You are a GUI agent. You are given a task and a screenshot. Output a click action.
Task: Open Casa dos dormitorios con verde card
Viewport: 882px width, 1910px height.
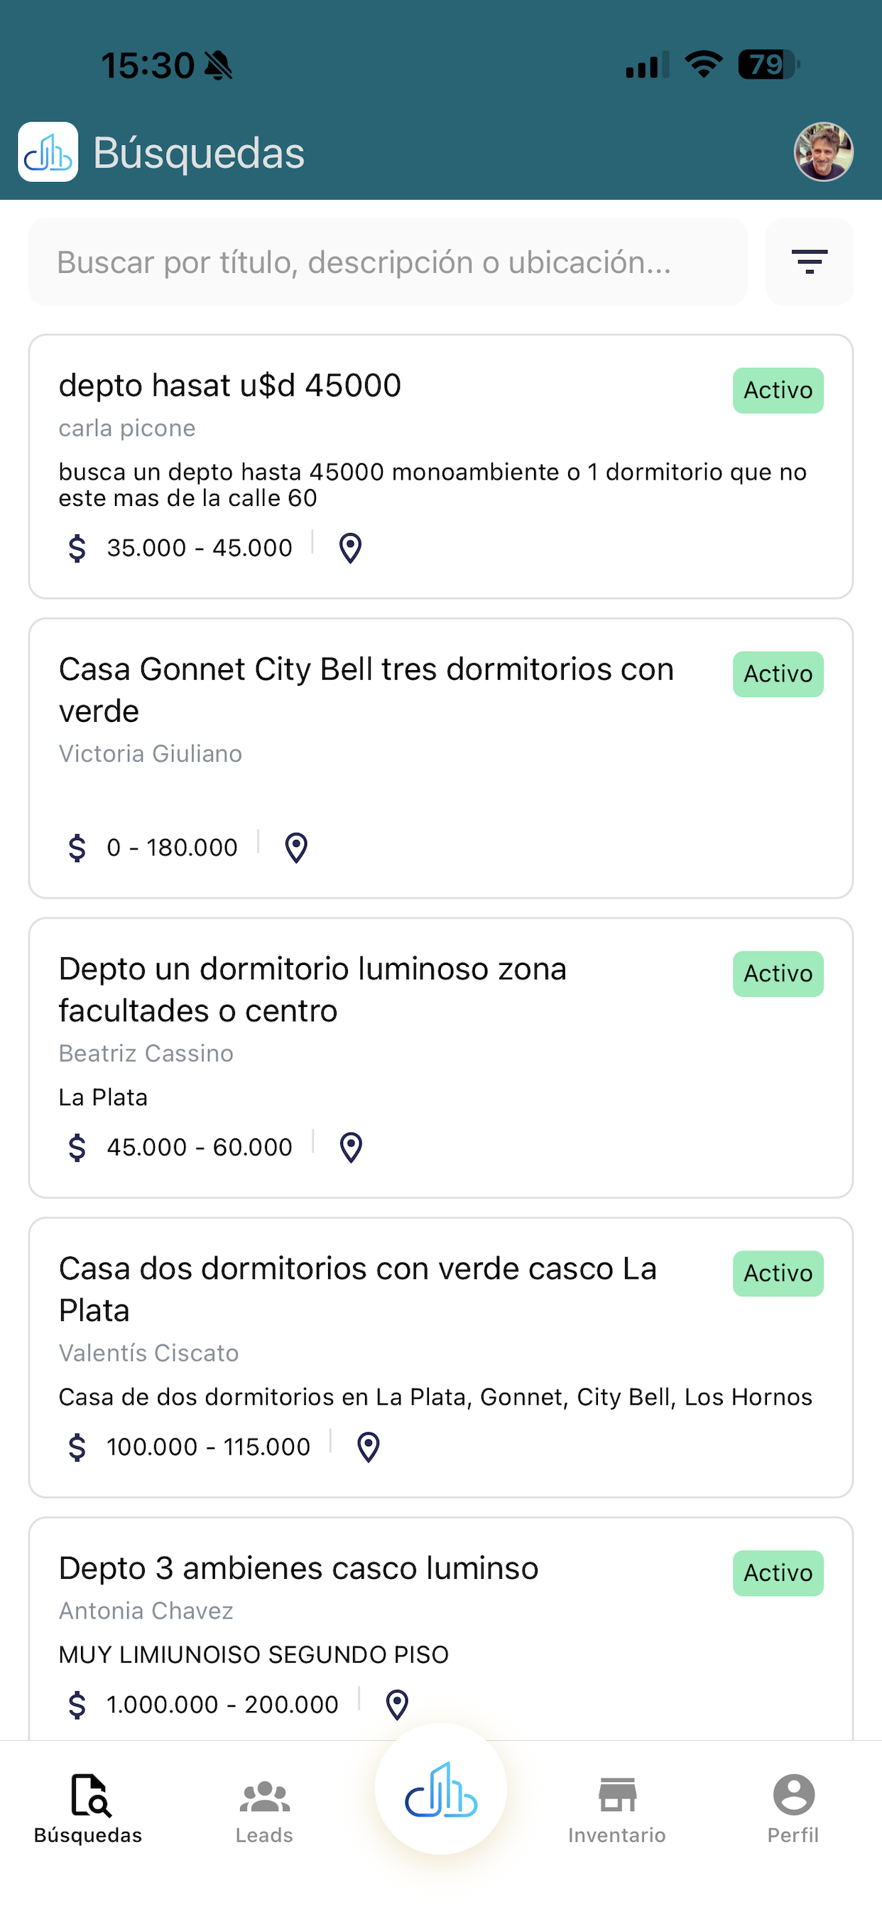(x=441, y=1358)
